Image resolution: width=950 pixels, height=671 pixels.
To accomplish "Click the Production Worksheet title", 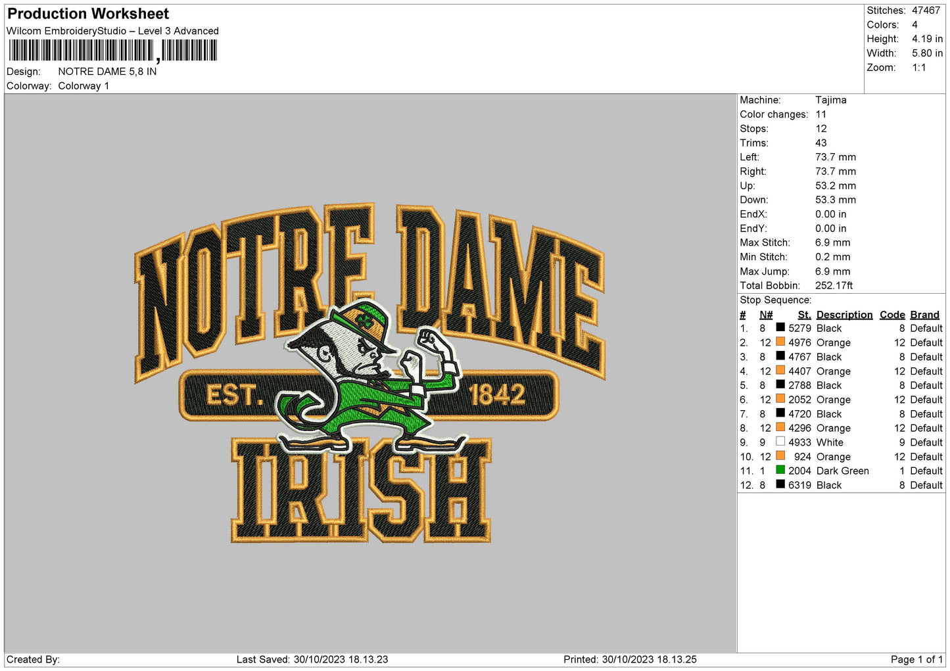I will pos(88,14).
